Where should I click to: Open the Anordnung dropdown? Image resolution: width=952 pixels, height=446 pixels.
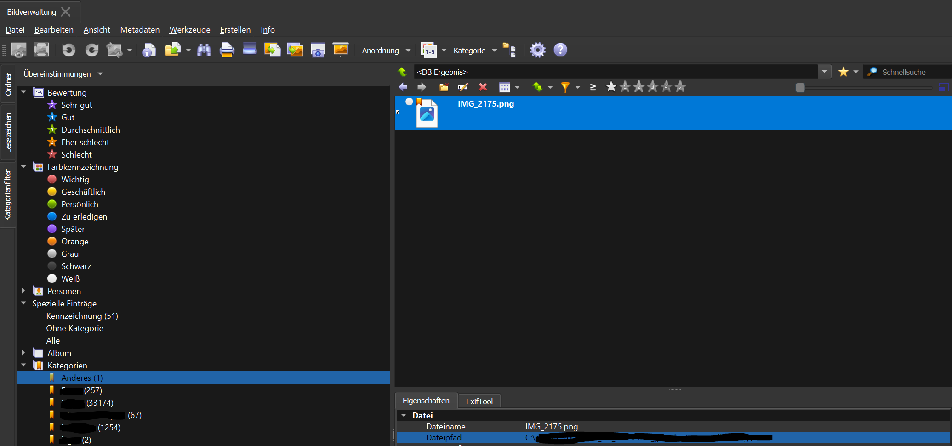point(386,51)
